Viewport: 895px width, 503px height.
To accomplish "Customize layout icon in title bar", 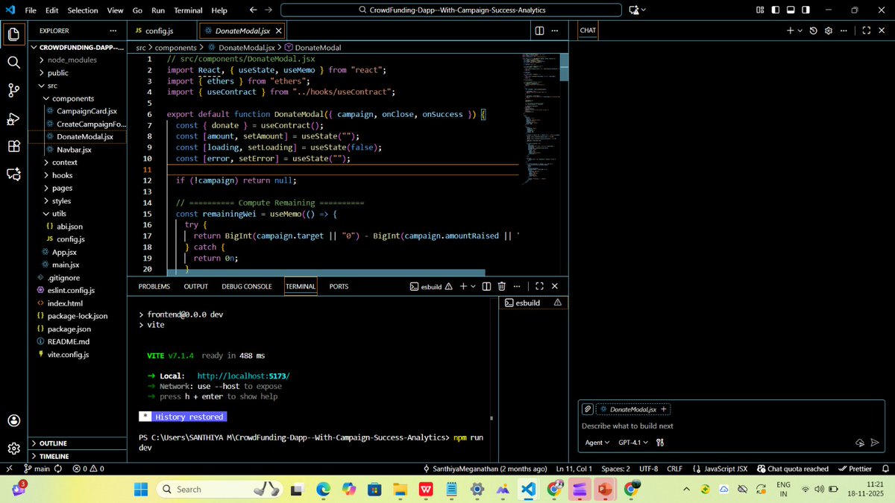I will point(760,10).
